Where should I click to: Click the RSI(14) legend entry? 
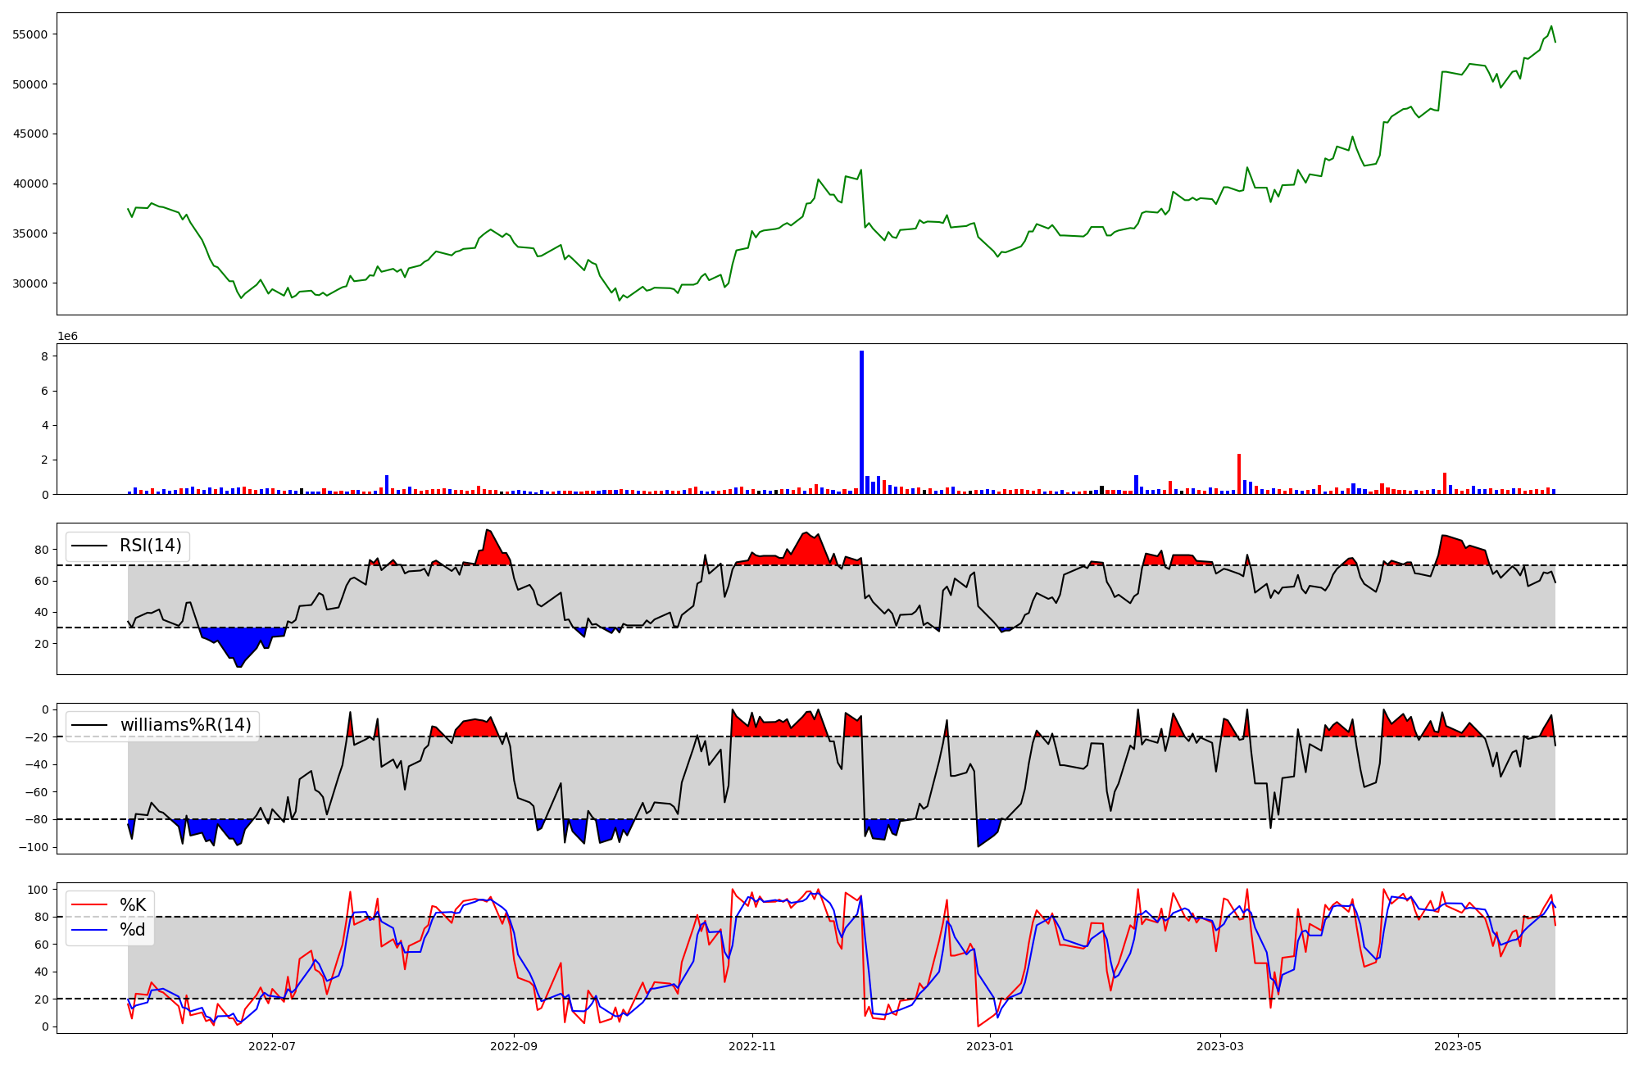pos(150,546)
